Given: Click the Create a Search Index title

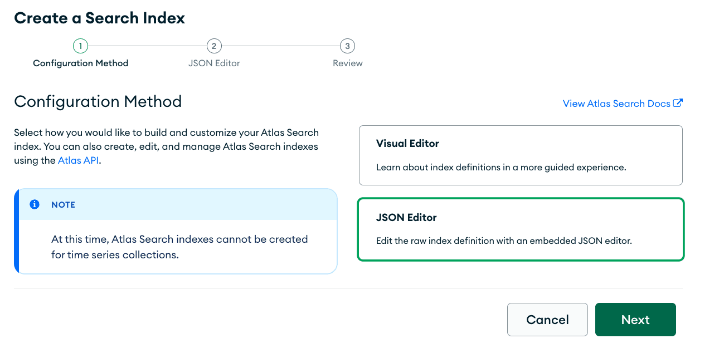Looking at the screenshot, I should [99, 18].
